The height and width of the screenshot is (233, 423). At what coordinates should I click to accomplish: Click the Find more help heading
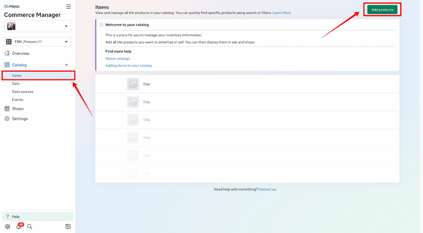119,51
